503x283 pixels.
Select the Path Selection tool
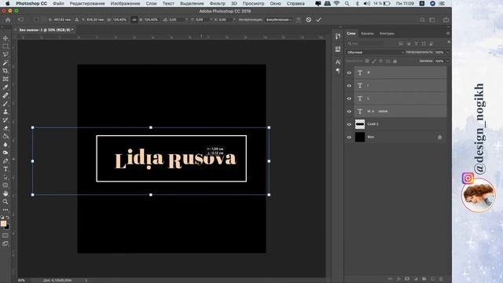pyautogui.click(x=6, y=177)
